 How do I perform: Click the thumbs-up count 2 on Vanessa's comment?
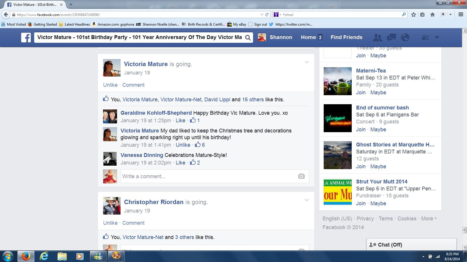click(195, 162)
